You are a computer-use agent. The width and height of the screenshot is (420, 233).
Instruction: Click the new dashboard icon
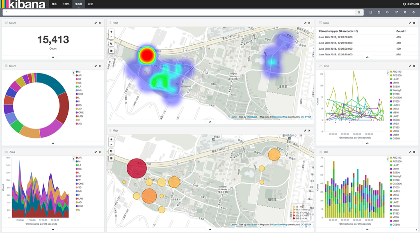[x=370, y=12]
